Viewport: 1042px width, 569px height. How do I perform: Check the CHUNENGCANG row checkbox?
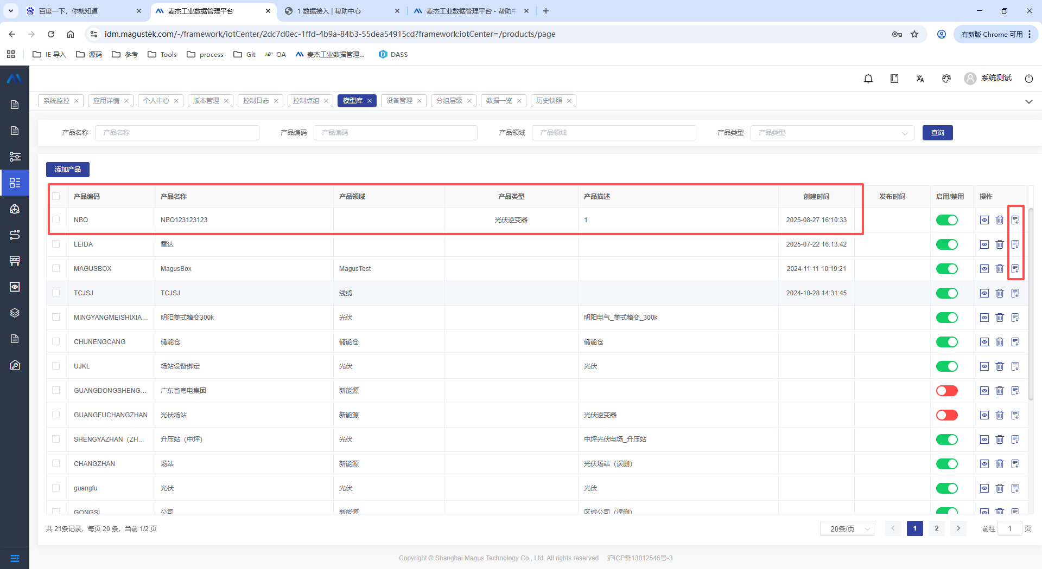[x=56, y=342]
